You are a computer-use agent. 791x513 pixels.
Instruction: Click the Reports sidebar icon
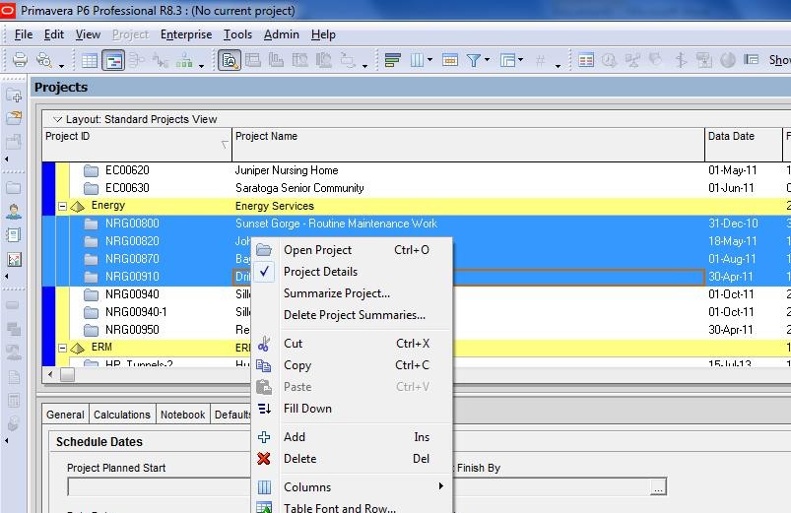coord(14,235)
